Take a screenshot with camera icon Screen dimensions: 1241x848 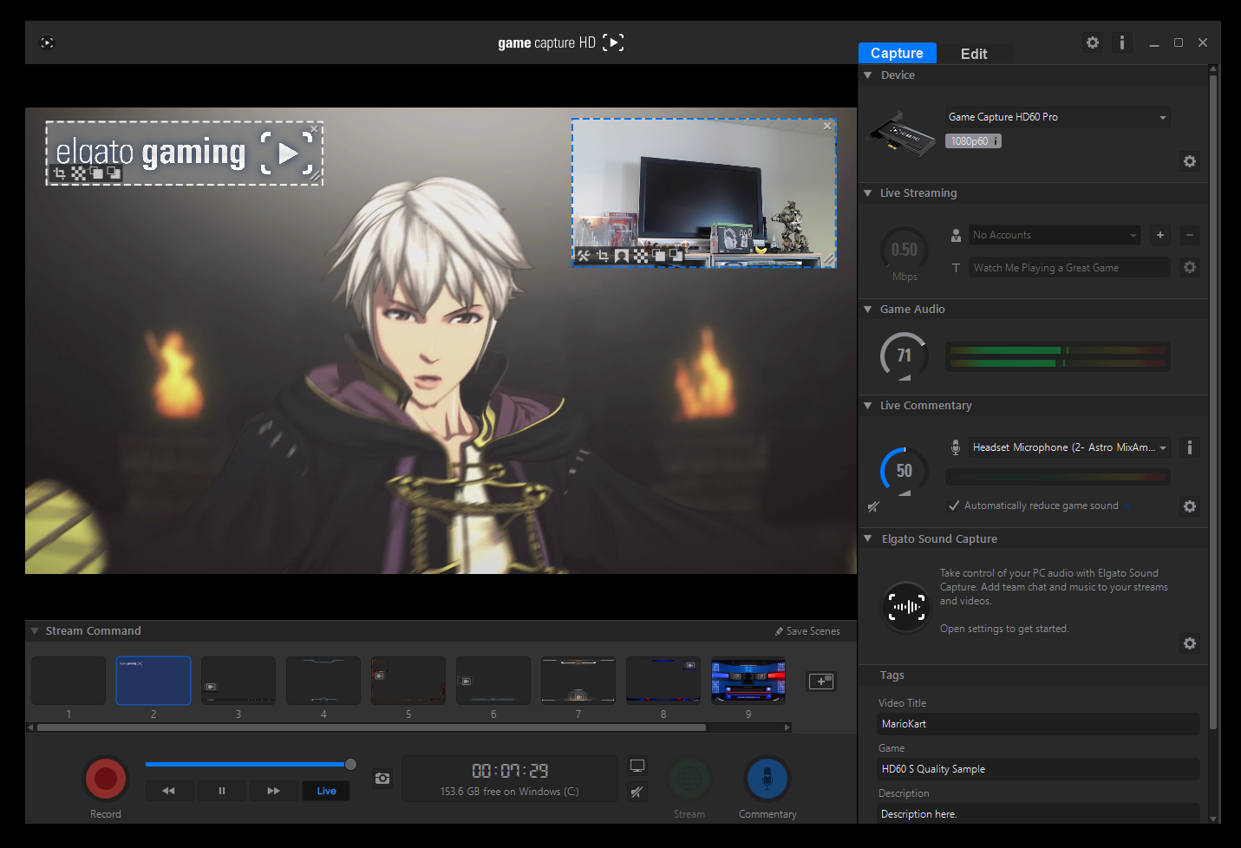coord(382,779)
